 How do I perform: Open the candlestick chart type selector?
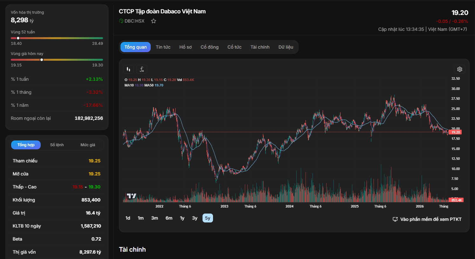tap(128, 69)
